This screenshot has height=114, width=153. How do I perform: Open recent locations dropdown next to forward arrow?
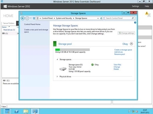pos(31,18)
